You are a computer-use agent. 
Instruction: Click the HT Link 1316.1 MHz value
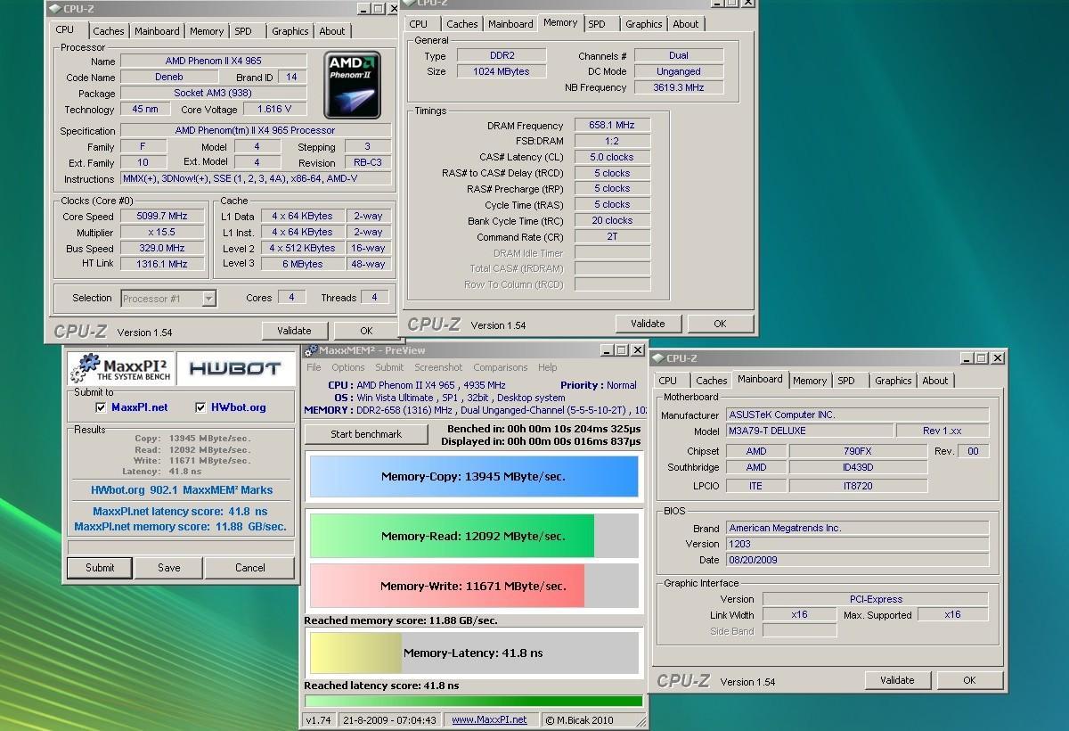(162, 264)
